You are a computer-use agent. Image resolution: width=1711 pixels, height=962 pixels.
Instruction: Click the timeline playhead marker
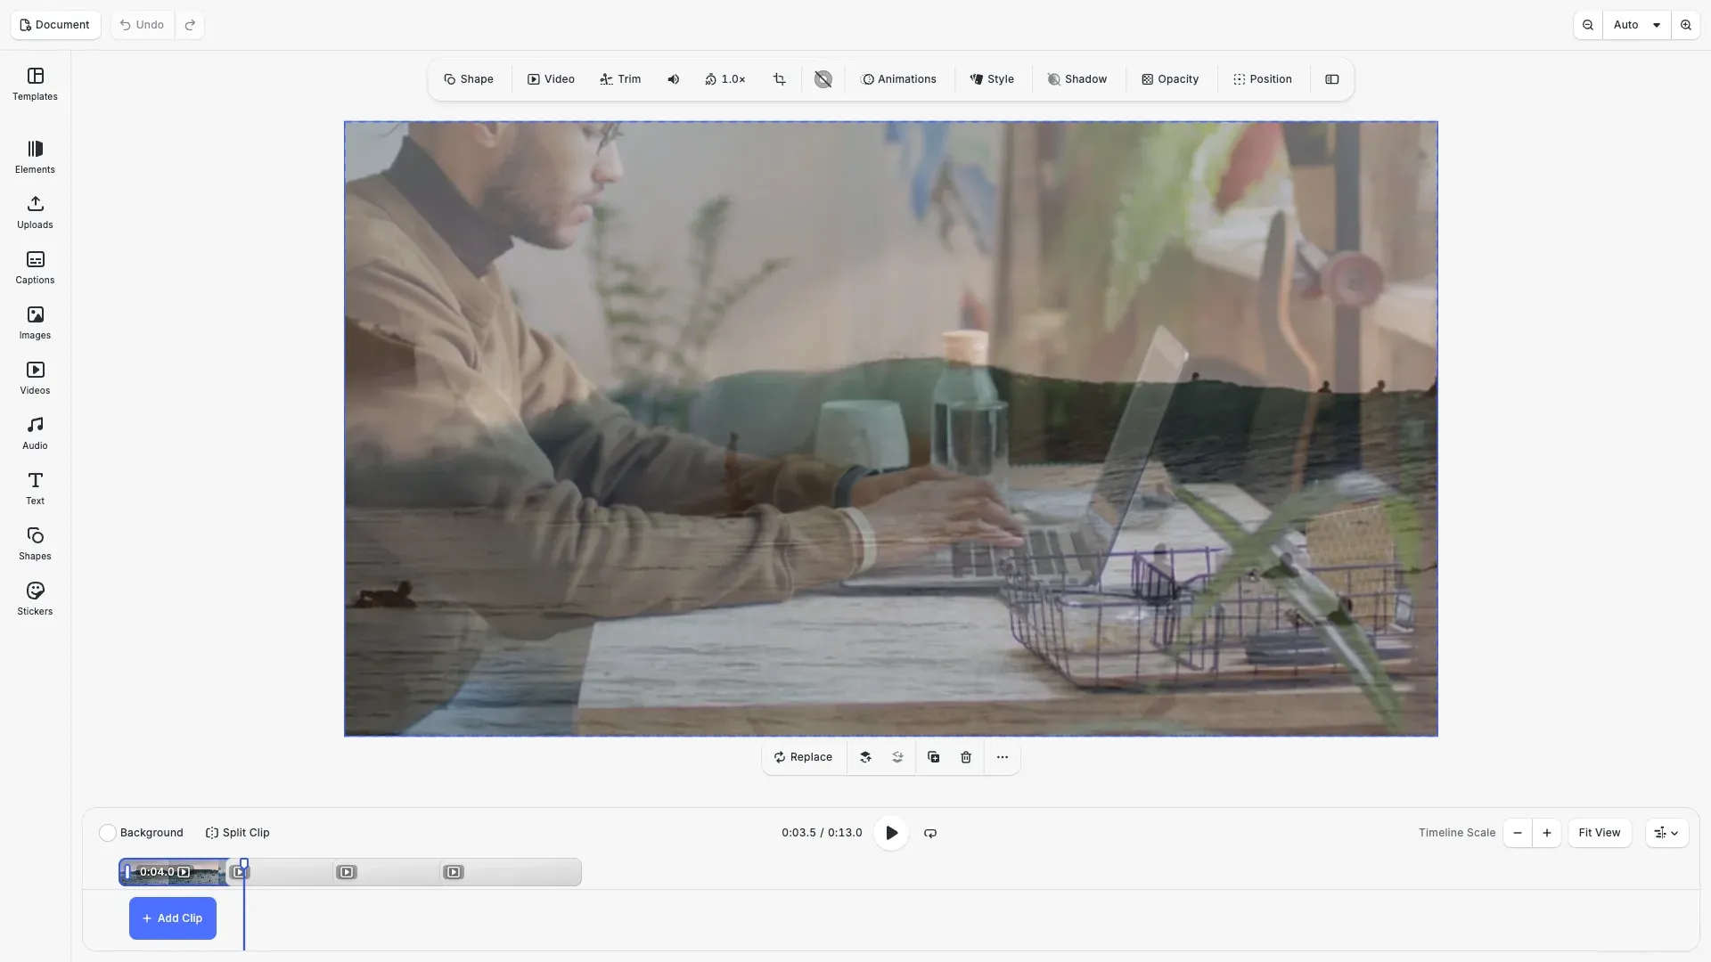[x=244, y=864]
